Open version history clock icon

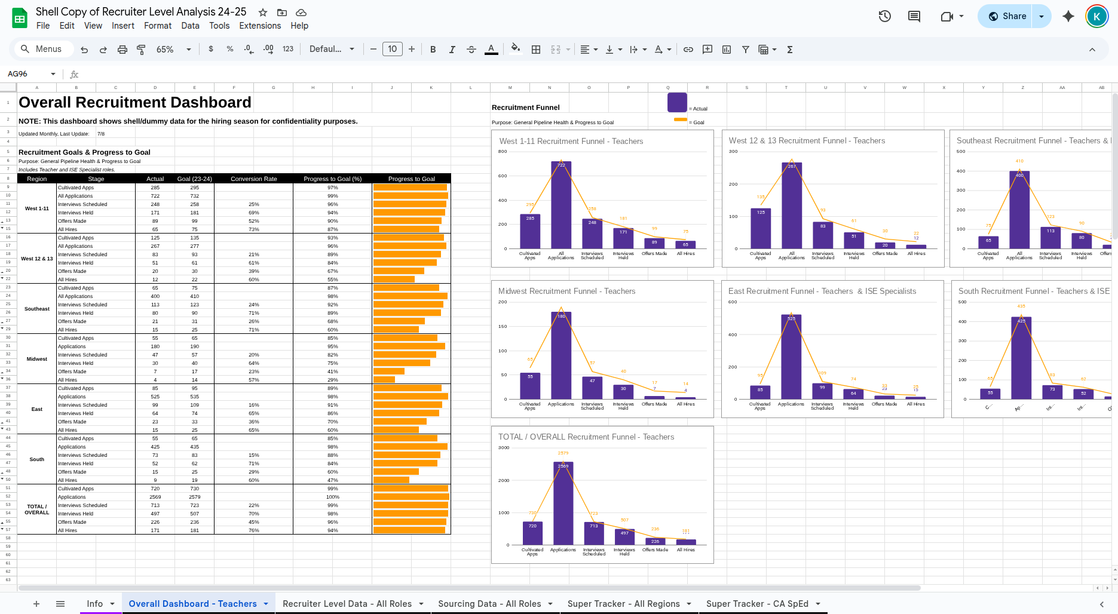point(884,16)
